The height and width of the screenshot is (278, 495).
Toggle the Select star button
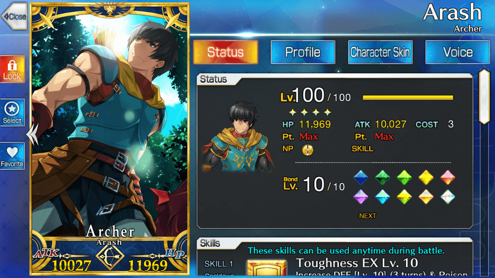click(12, 112)
